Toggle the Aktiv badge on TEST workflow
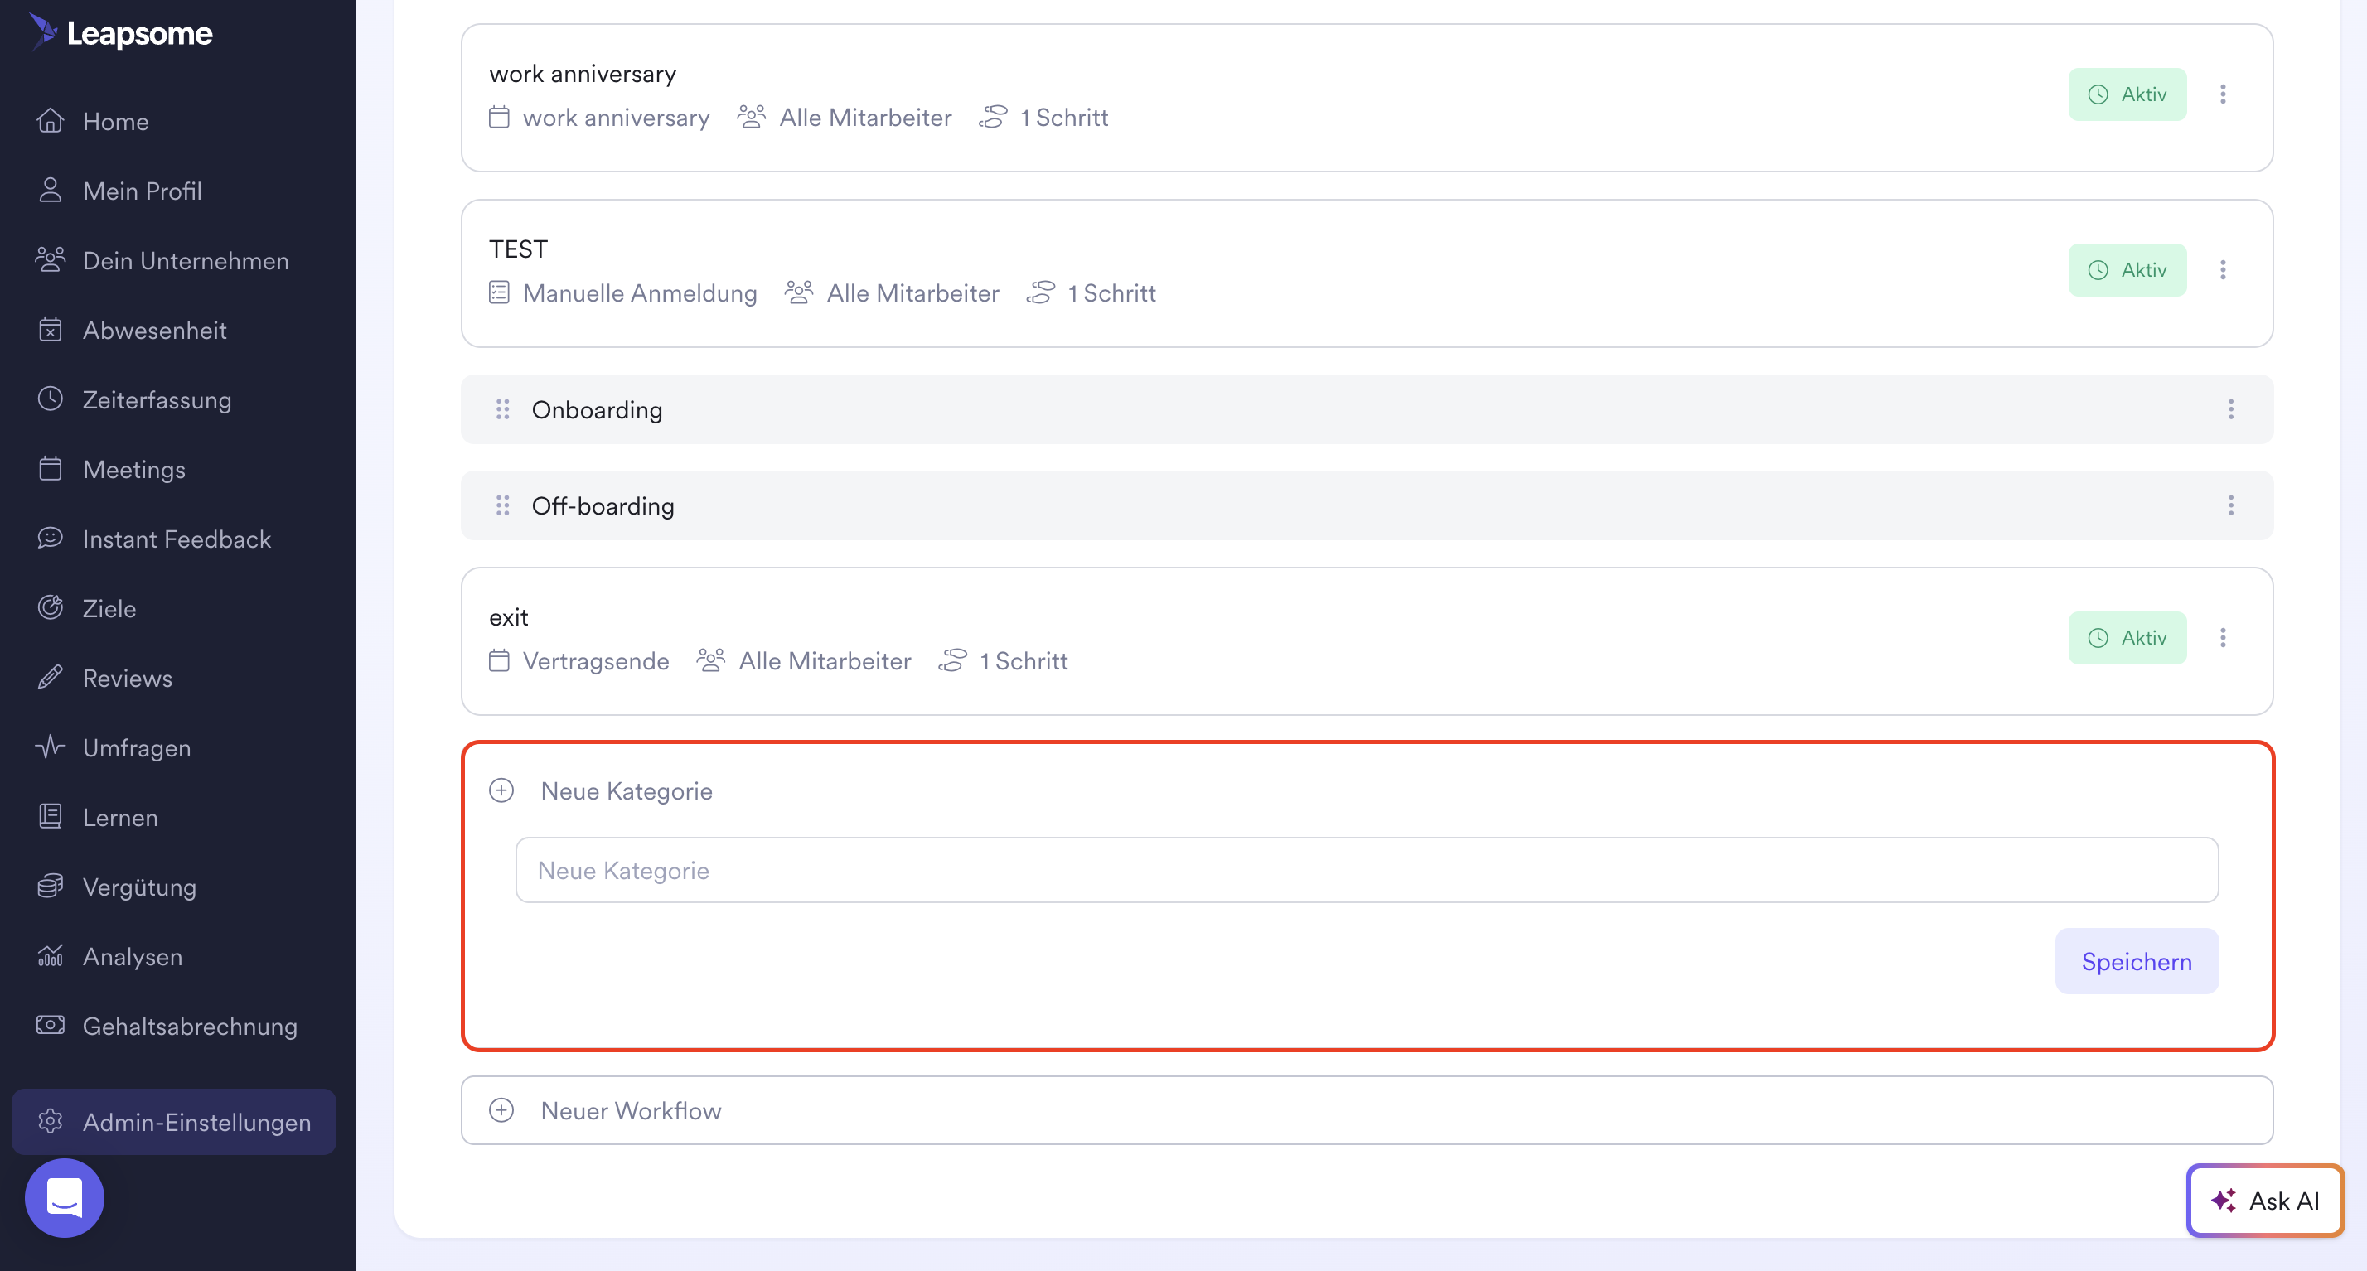This screenshot has width=2367, height=1271. coord(2127,269)
